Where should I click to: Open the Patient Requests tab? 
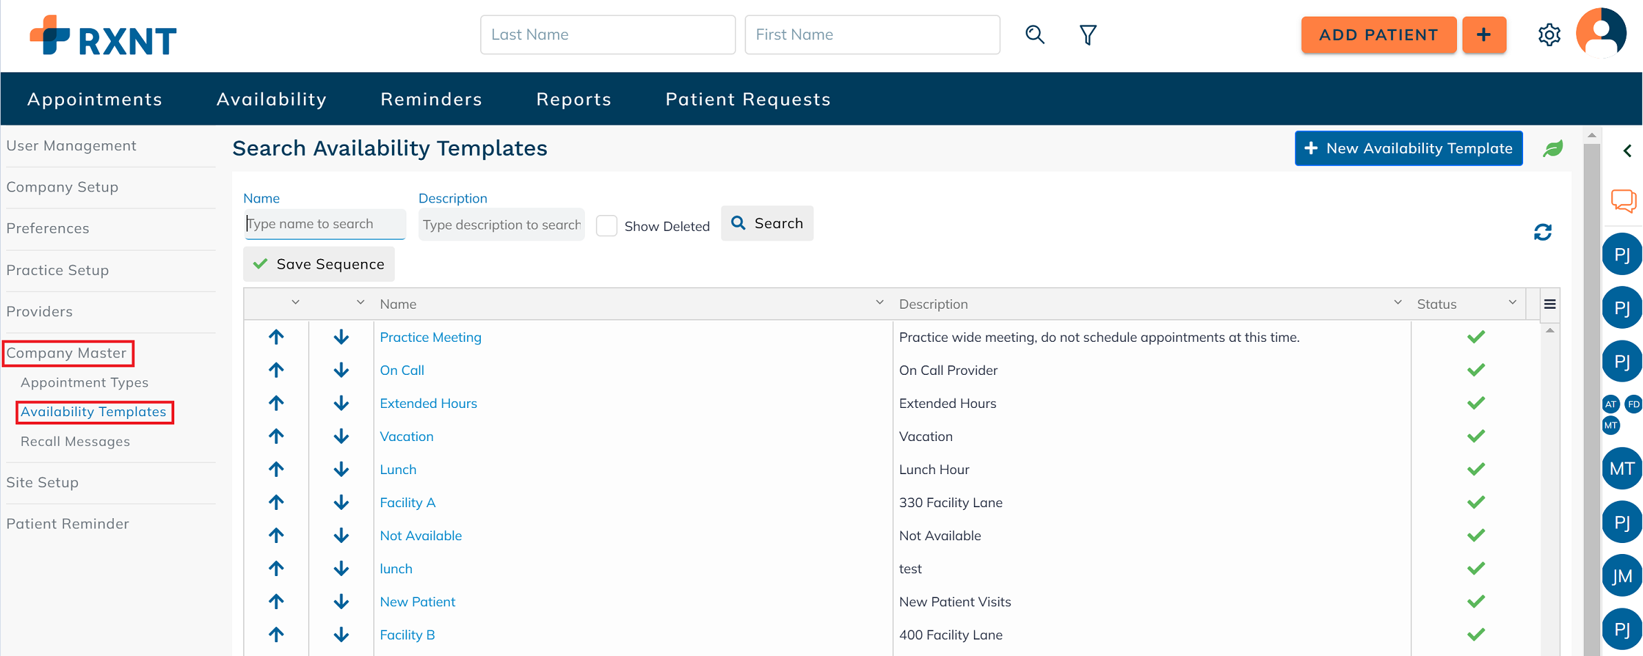click(x=747, y=99)
